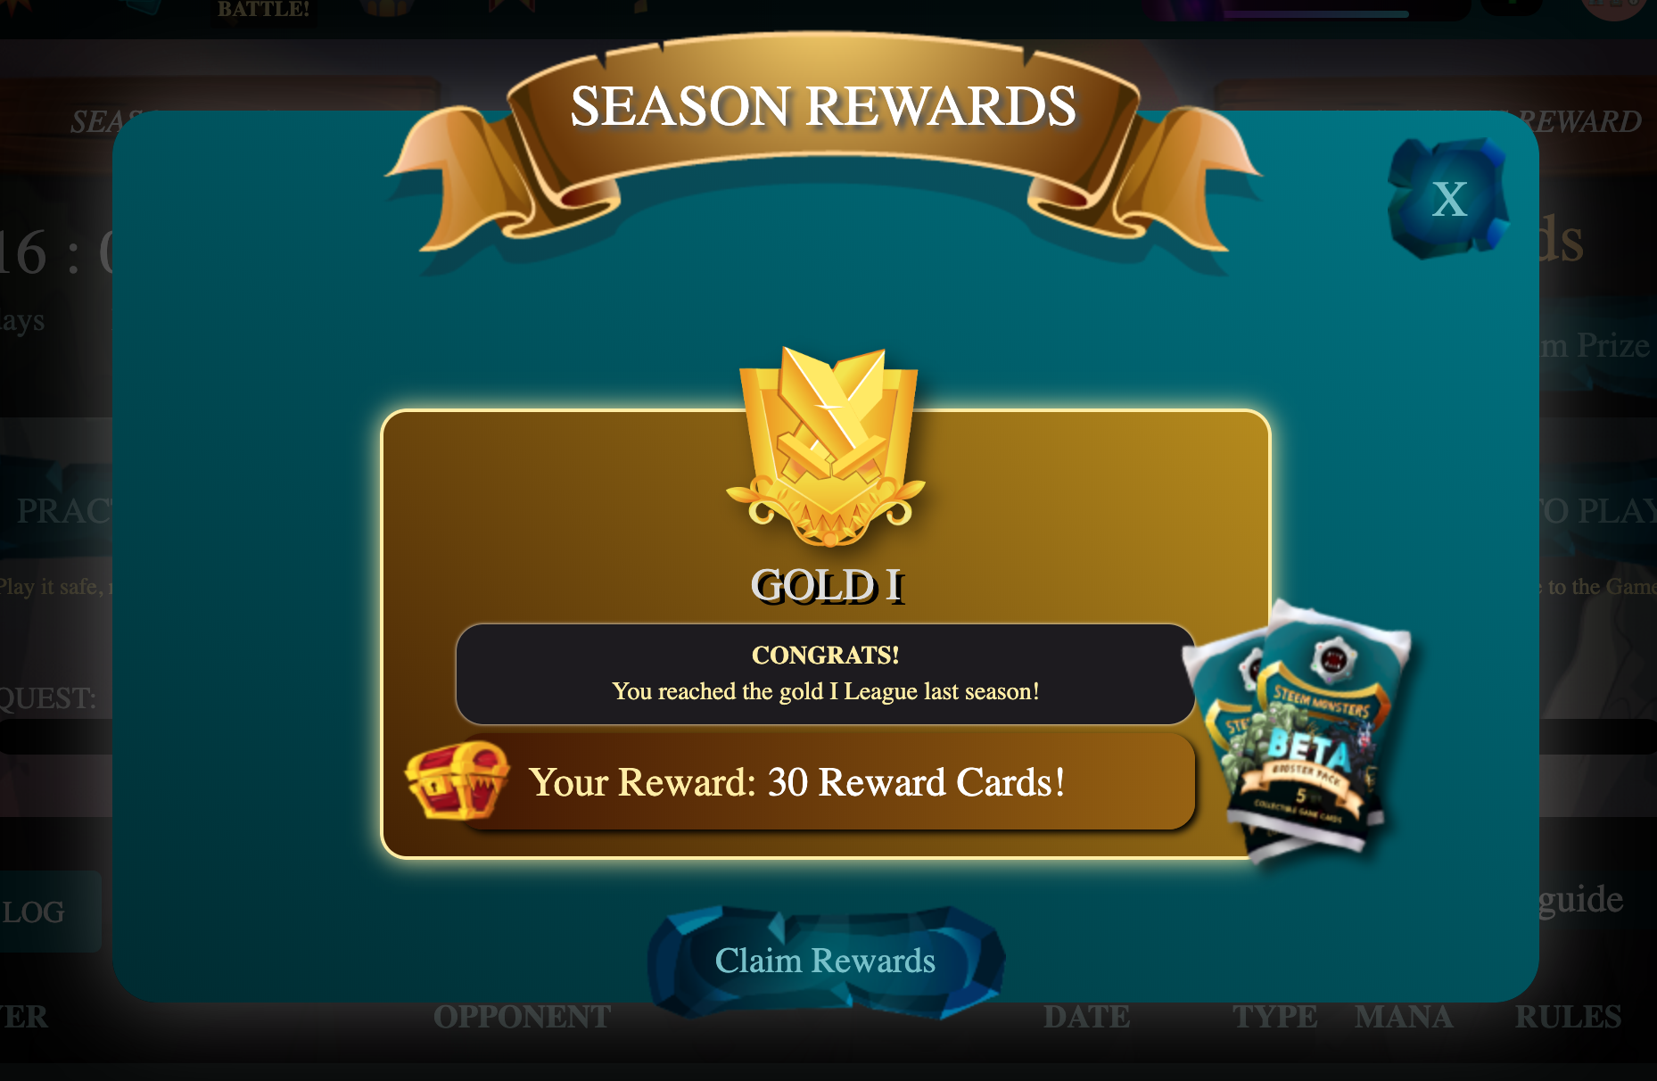The image size is (1657, 1081).
Task: Click the guide link on right edge
Action: point(1581,899)
